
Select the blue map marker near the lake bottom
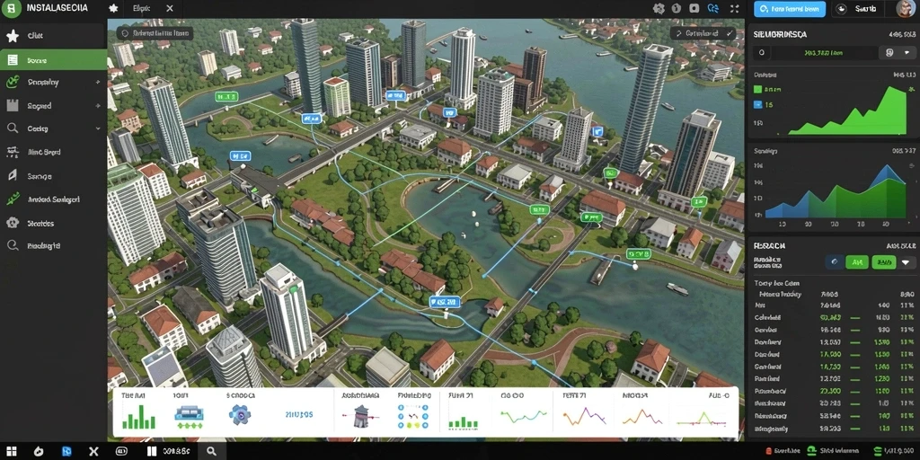point(444,302)
